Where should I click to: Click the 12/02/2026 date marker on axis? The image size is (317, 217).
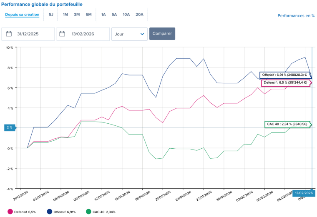(x=304, y=193)
